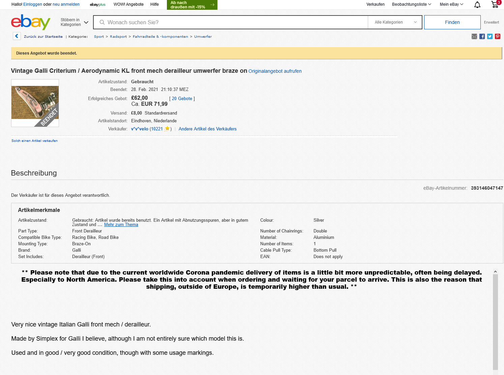Share listing on Facebook
Viewport: 504px width, 375px height.
click(x=482, y=36)
